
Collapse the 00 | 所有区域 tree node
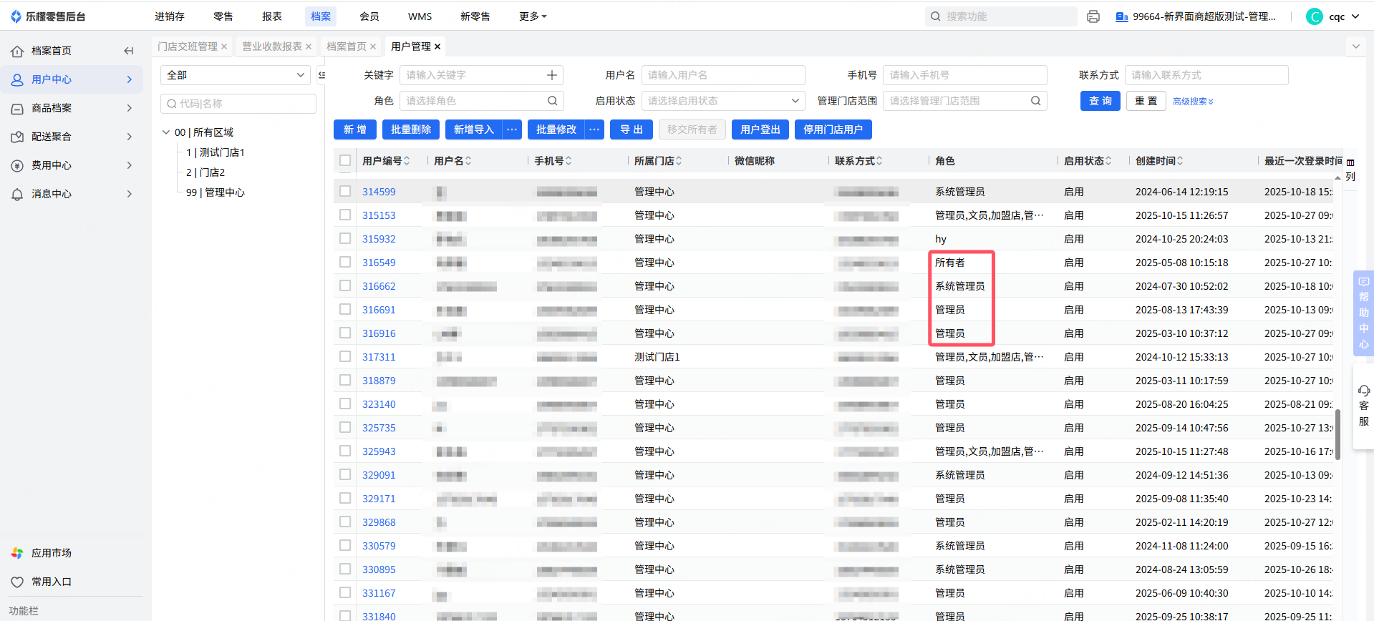point(166,132)
